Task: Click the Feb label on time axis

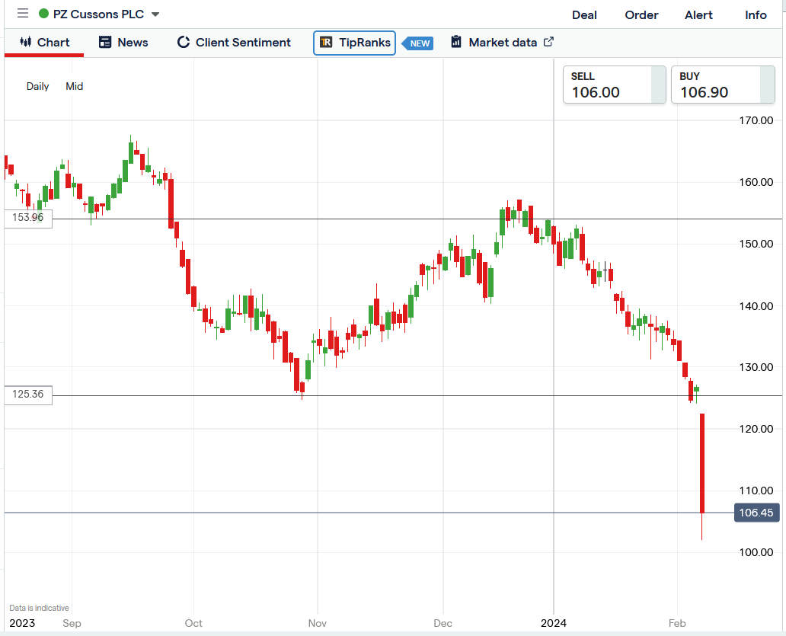Action: [x=677, y=623]
